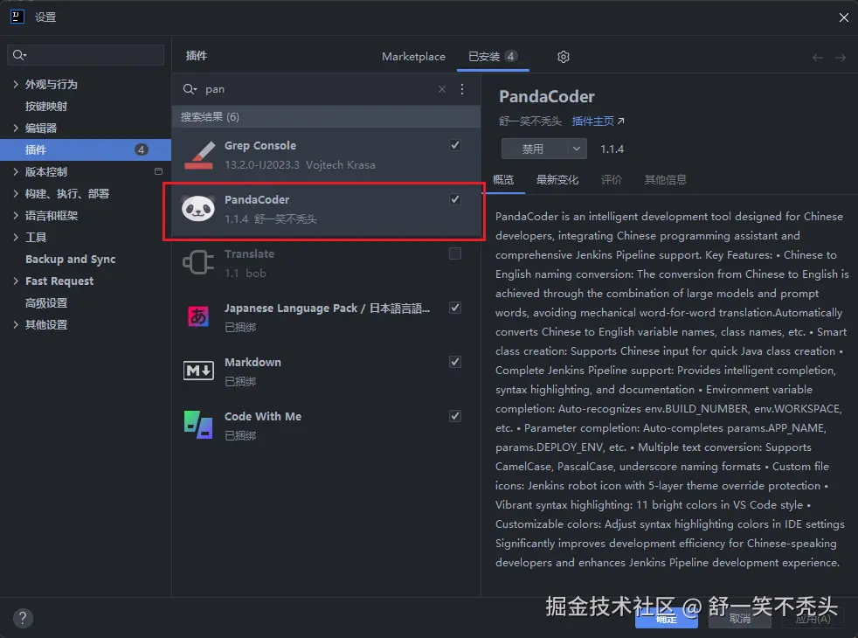Open the plugin settings gear menu
The width and height of the screenshot is (858, 638).
tap(564, 56)
